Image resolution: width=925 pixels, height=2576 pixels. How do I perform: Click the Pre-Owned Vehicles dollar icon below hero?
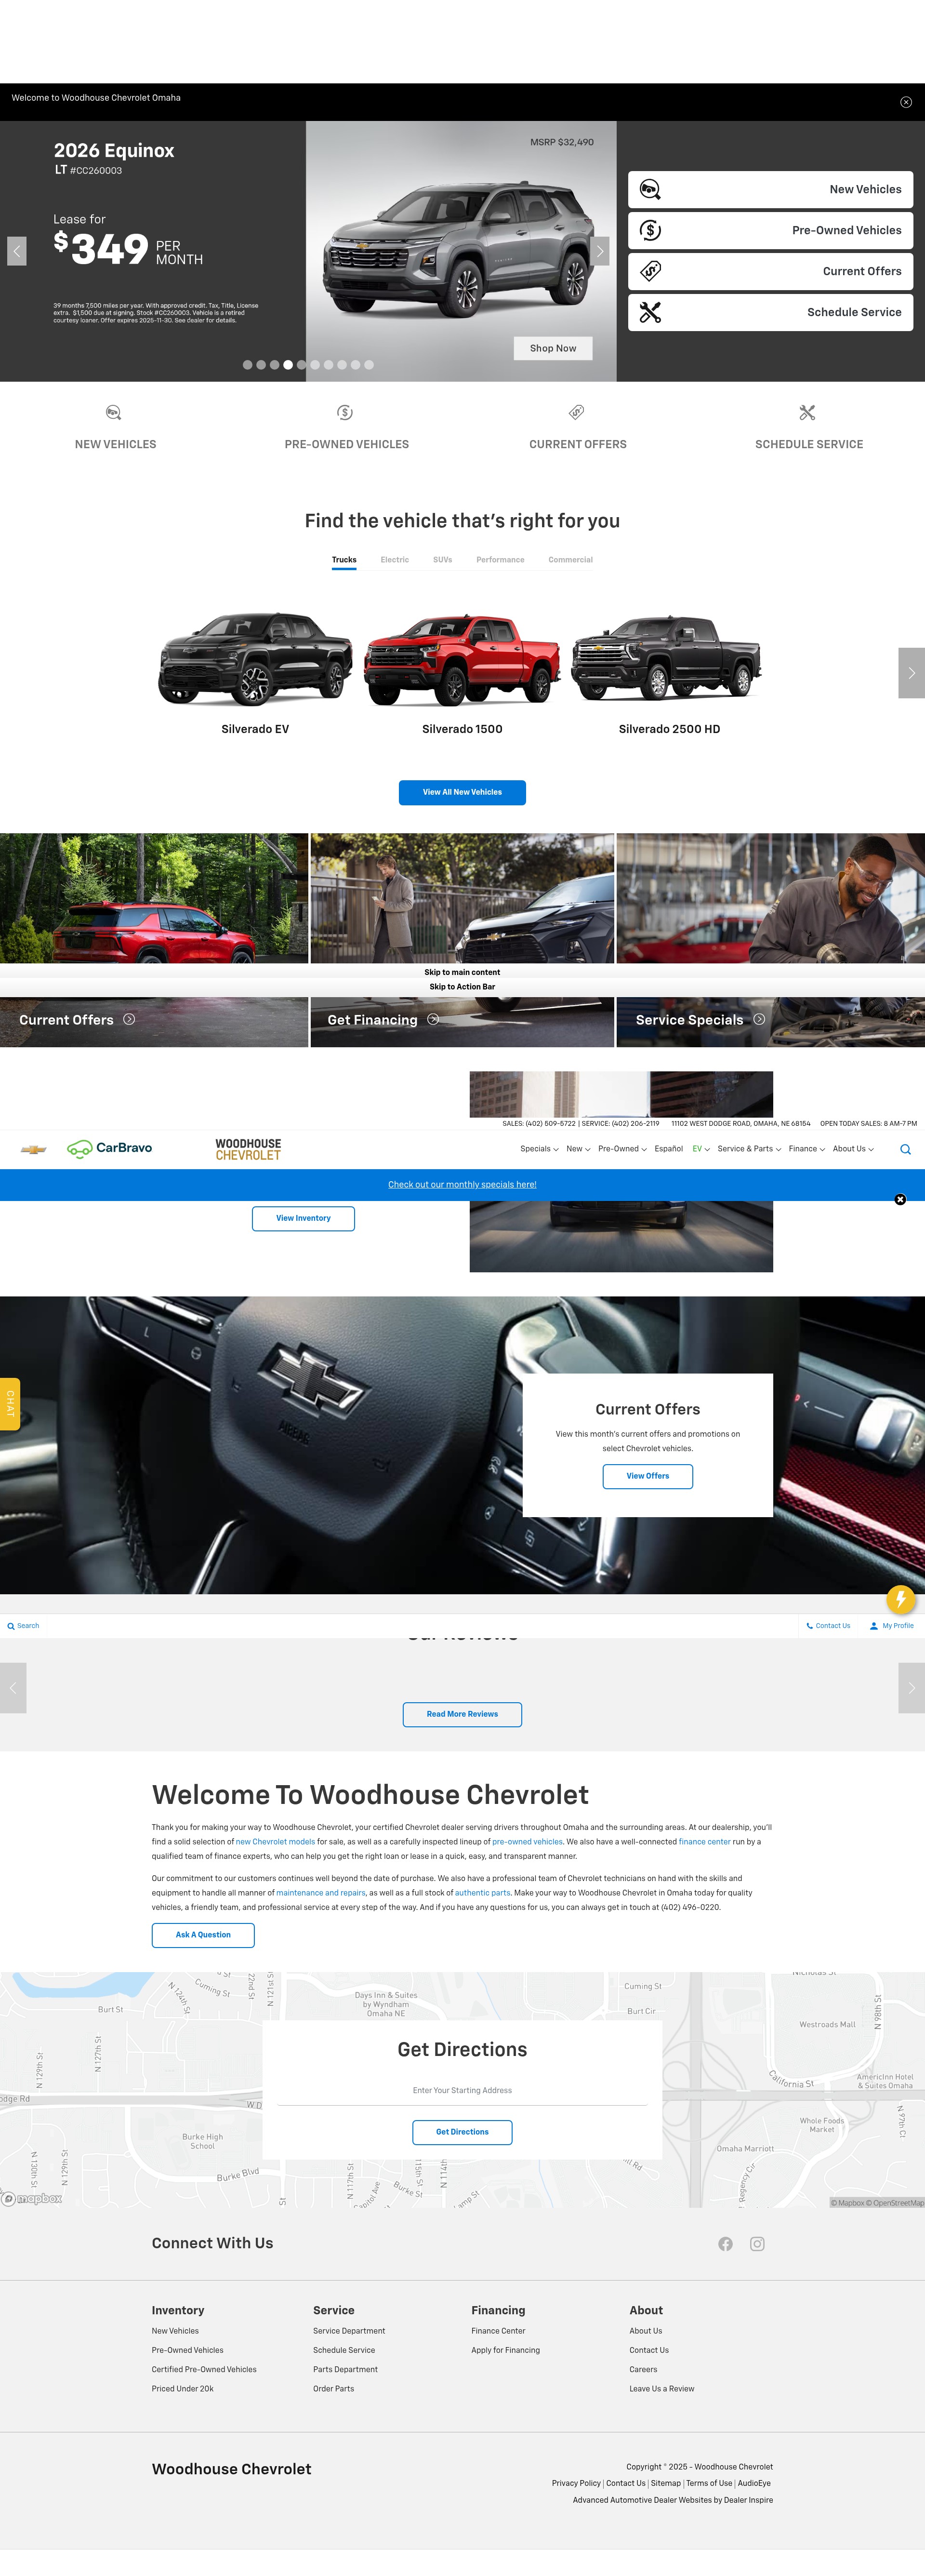pyautogui.click(x=345, y=412)
